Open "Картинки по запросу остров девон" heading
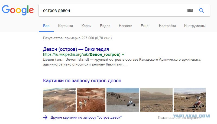The image size is (217, 124). 82,81
